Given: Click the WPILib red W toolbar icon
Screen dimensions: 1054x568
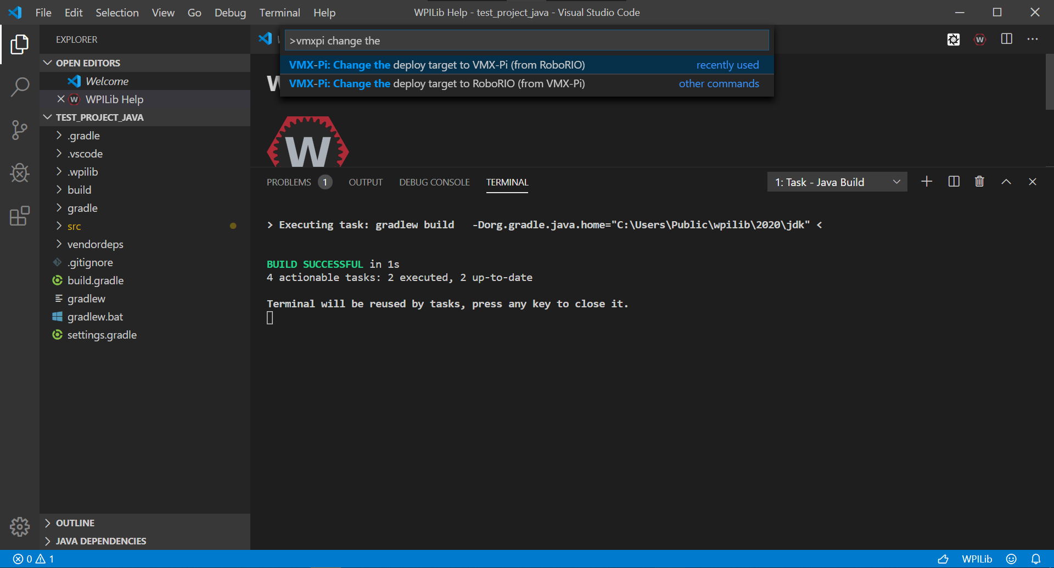Looking at the screenshot, I should click(980, 40).
